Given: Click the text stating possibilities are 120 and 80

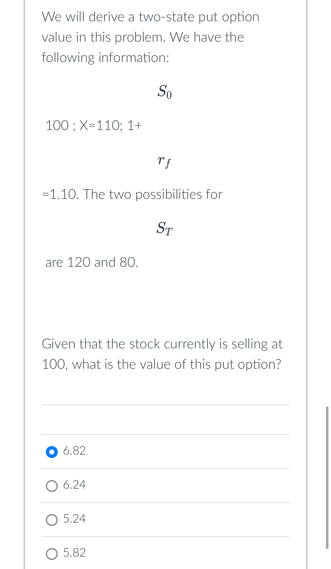Looking at the screenshot, I should point(92,262).
